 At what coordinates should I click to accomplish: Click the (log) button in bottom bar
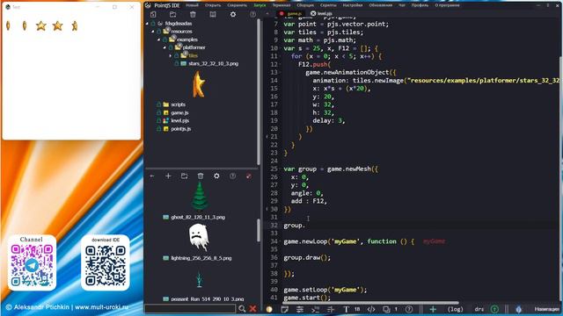coord(455,309)
